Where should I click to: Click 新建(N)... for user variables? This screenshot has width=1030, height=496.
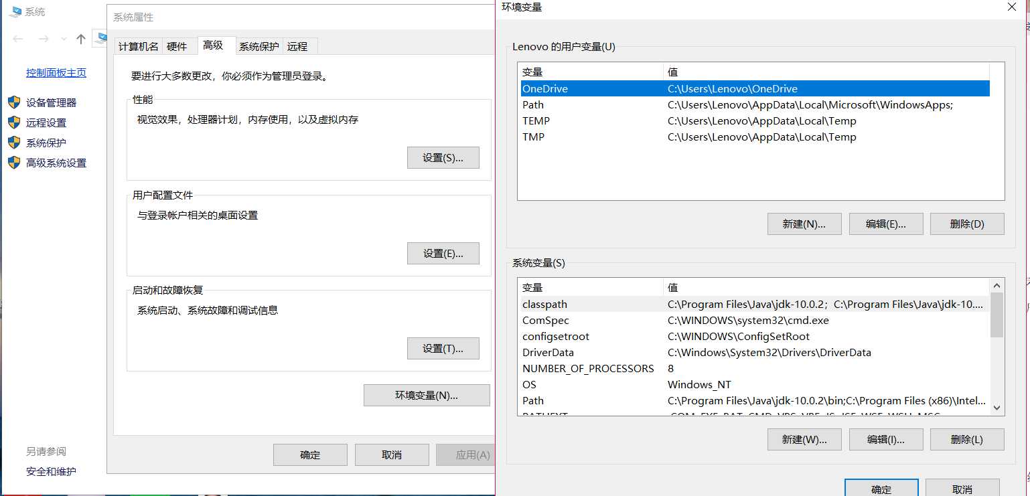point(804,224)
